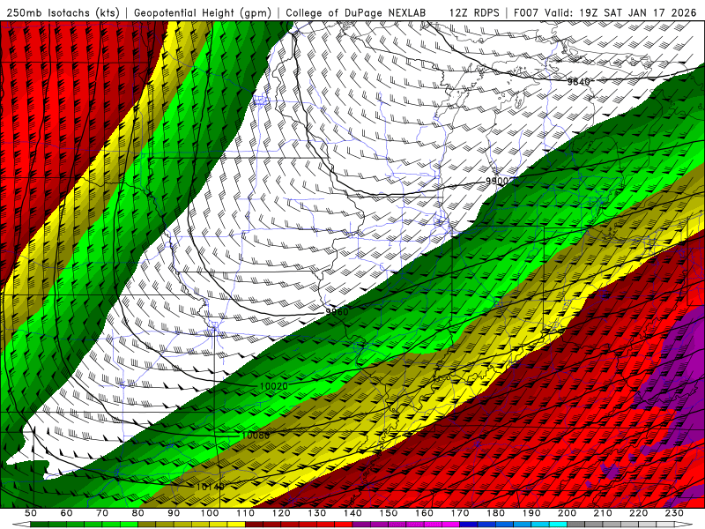
Task: Click the 190 value on the color scale
Action: click(531, 513)
